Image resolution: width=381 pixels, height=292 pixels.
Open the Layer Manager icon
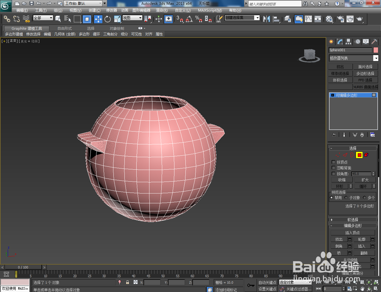click(x=288, y=19)
